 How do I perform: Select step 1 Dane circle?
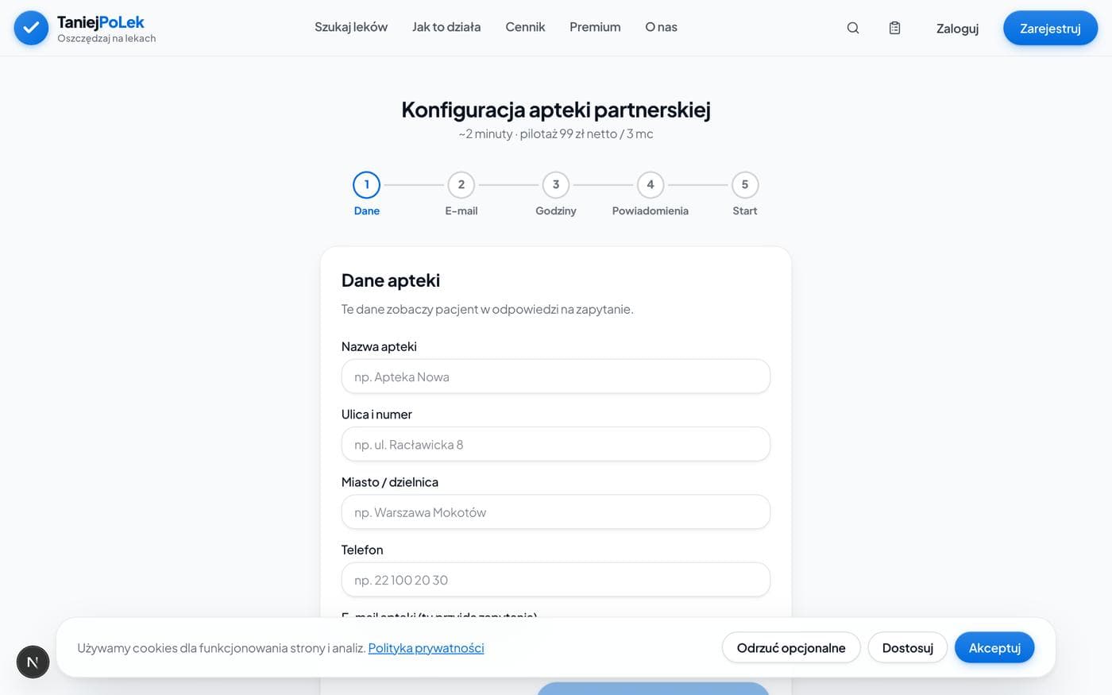pos(366,184)
